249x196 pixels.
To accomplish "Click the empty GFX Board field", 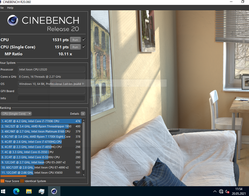I will coord(51,91).
